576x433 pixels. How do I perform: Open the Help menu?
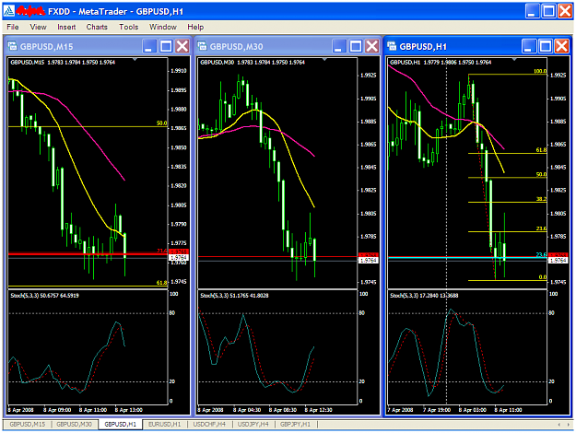[195, 27]
